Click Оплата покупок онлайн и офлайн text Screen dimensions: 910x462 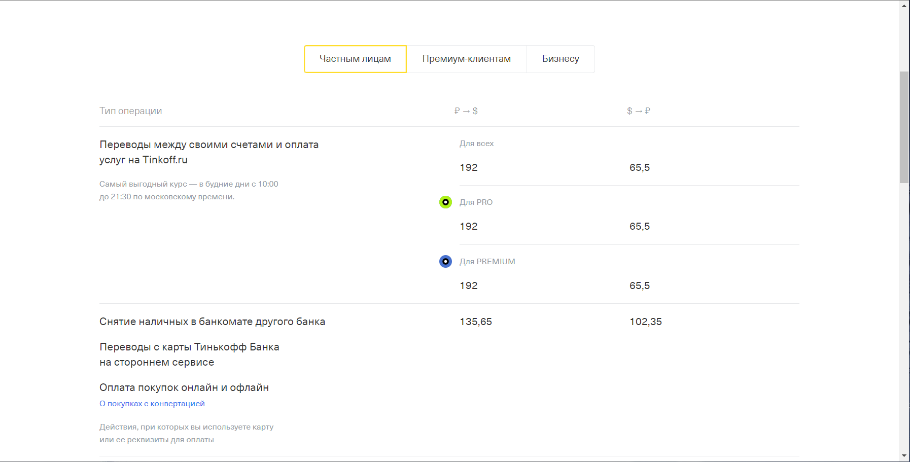[x=184, y=388]
